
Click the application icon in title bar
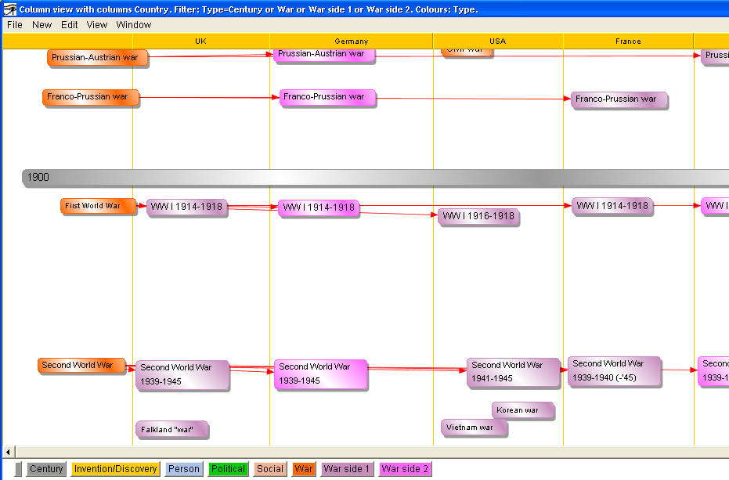pos(10,9)
